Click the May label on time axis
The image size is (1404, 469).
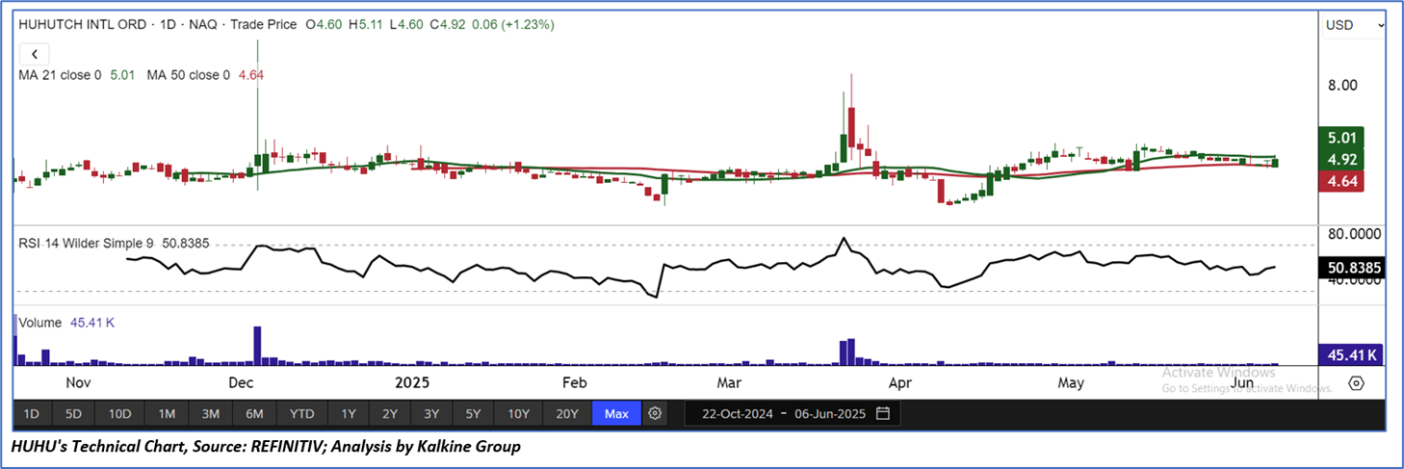[1071, 383]
